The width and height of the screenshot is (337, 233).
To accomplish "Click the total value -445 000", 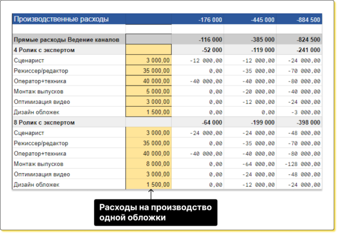I will tap(263, 20).
